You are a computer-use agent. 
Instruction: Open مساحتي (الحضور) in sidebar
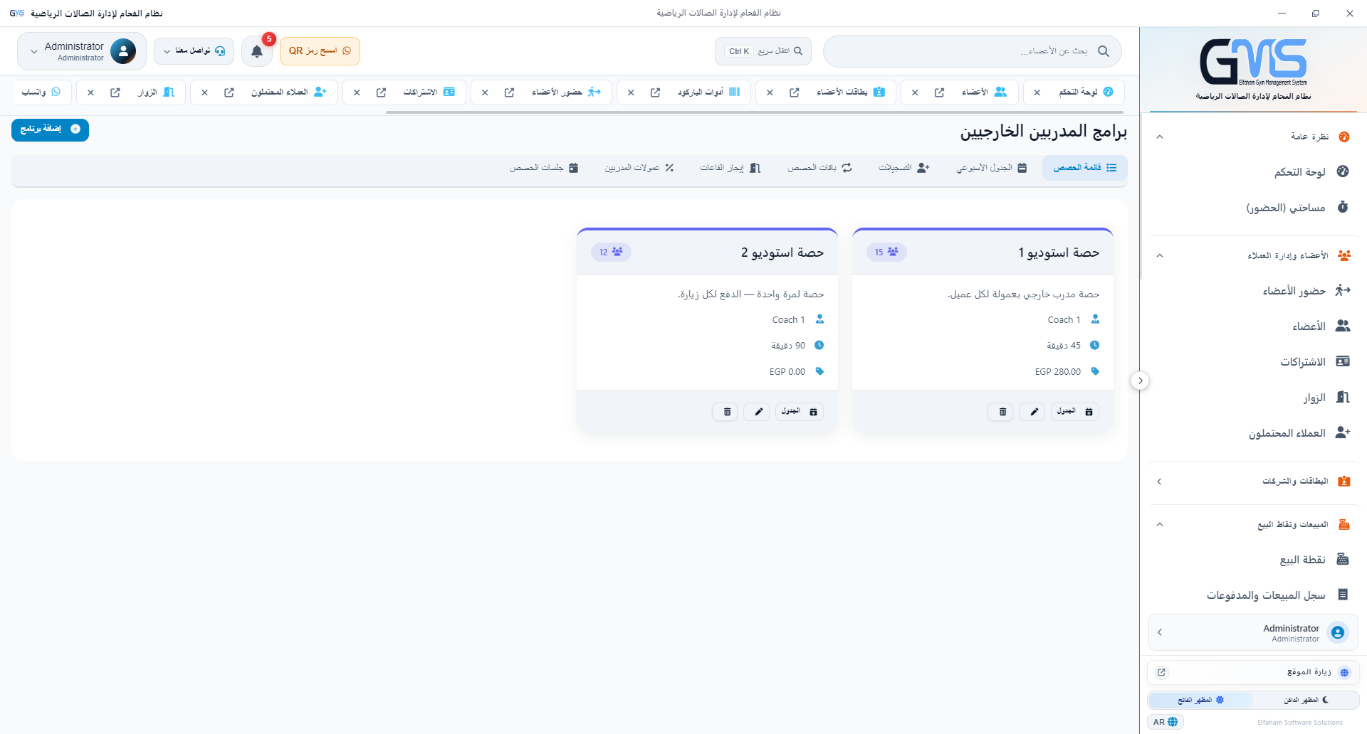tap(1253, 207)
